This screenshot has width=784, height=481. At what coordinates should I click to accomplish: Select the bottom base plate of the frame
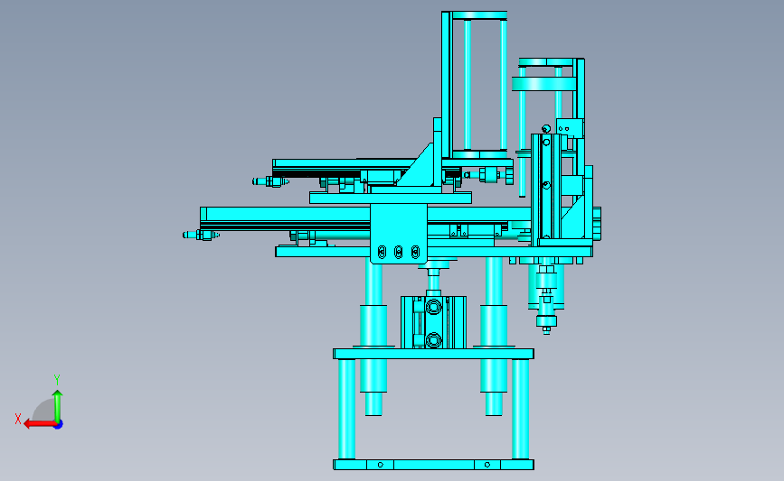[x=433, y=465]
